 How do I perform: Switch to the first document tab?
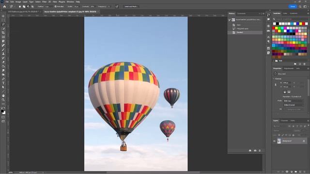23,12
